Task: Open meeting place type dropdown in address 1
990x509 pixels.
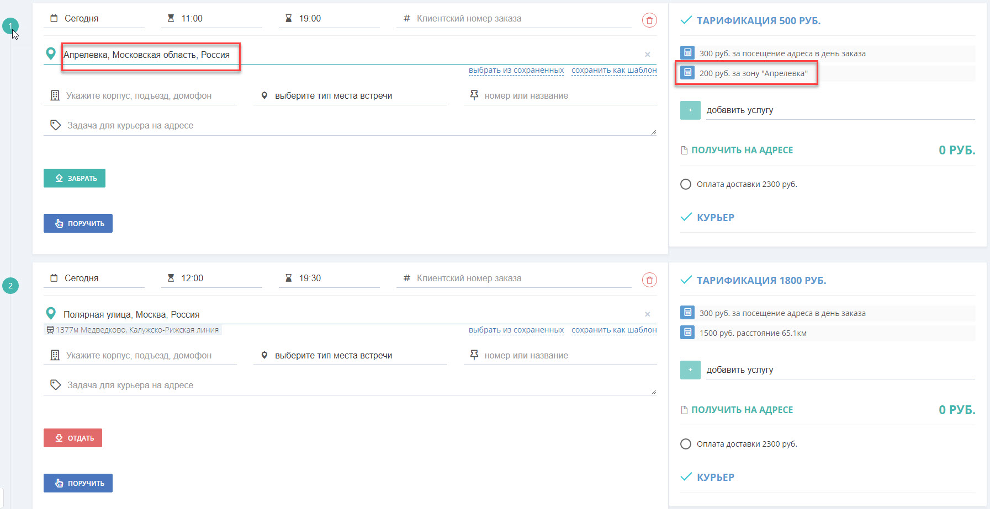Action: coord(350,96)
